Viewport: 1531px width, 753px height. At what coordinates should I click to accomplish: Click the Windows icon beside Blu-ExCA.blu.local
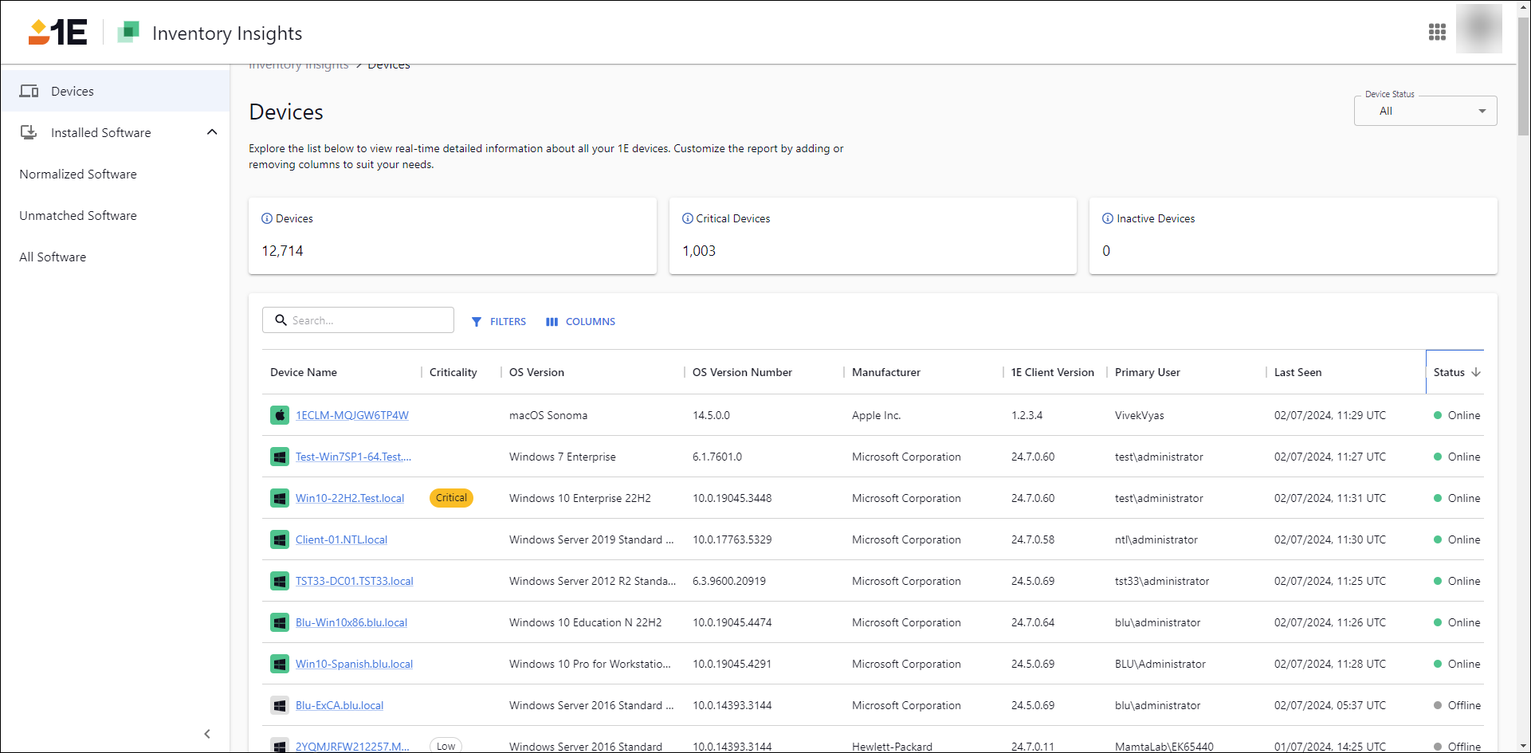(280, 705)
